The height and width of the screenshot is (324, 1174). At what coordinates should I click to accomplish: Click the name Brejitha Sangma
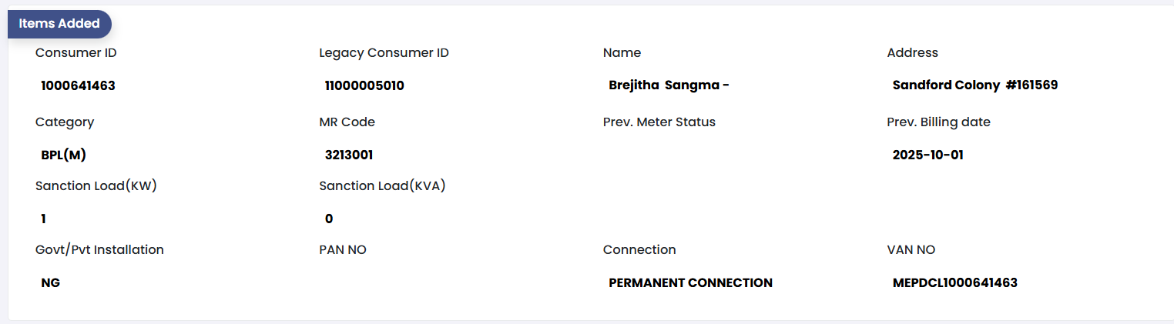668,85
